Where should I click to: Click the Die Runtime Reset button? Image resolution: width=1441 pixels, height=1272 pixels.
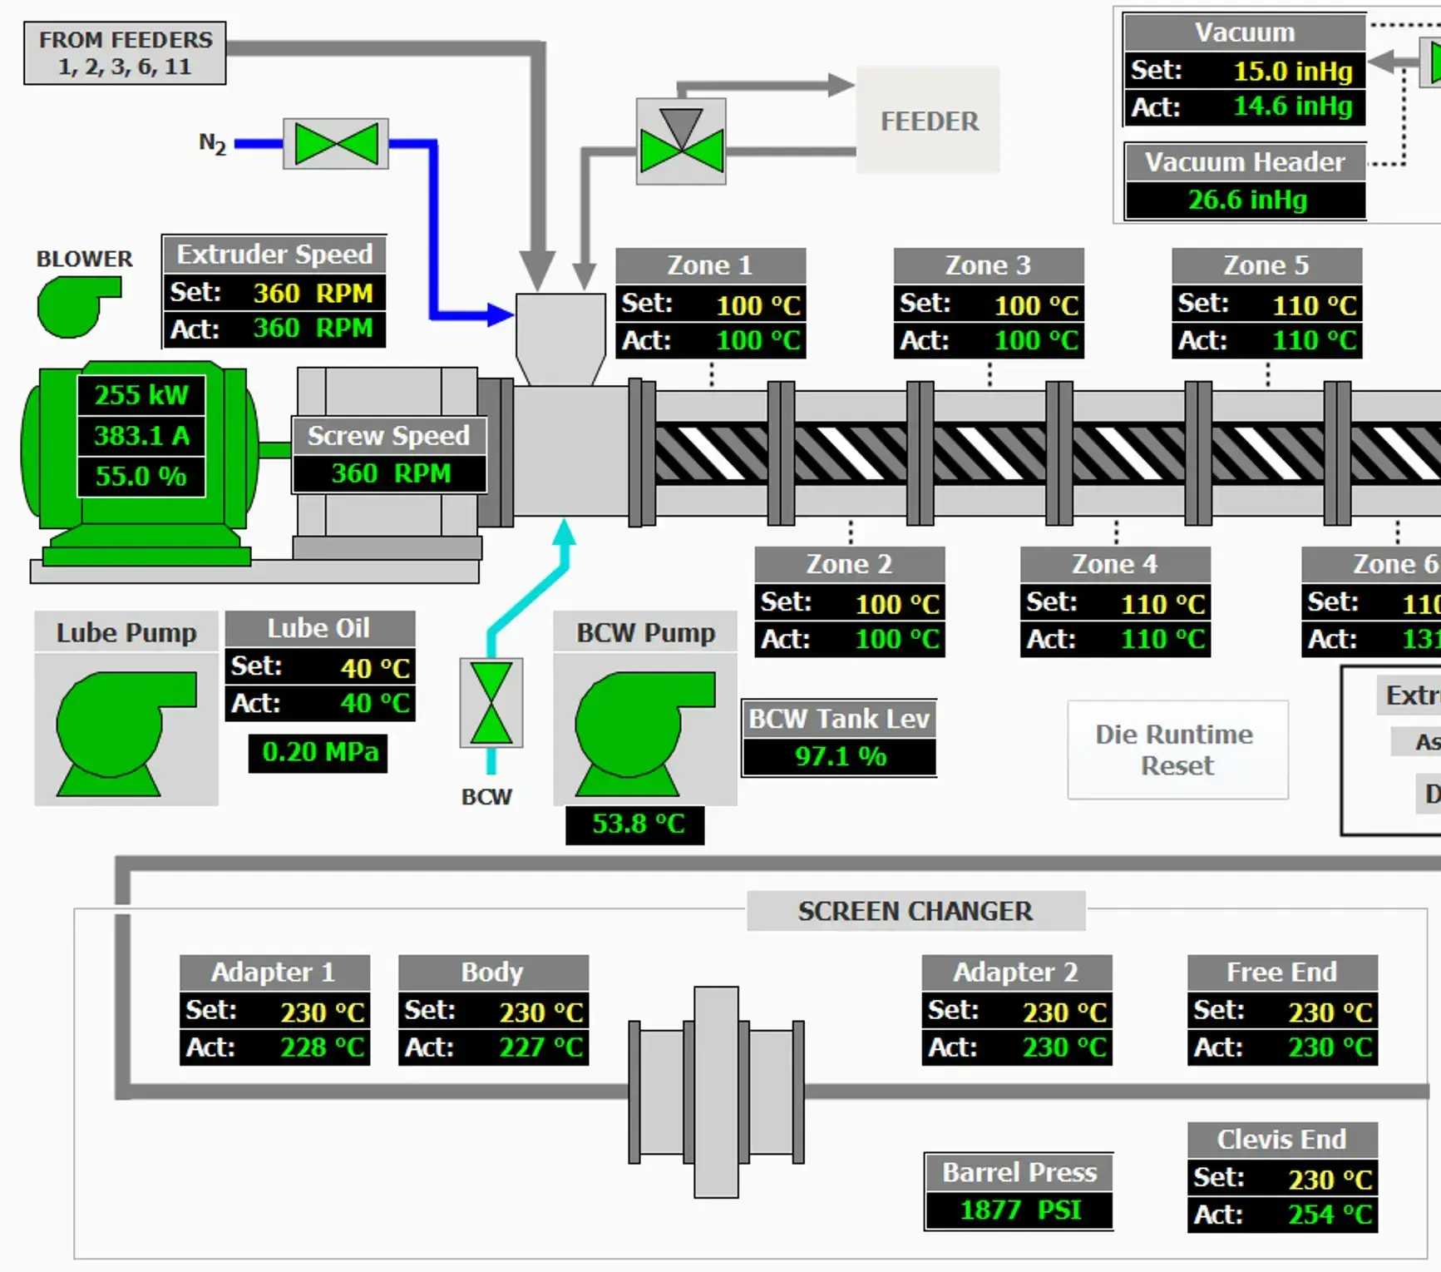[1177, 750]
